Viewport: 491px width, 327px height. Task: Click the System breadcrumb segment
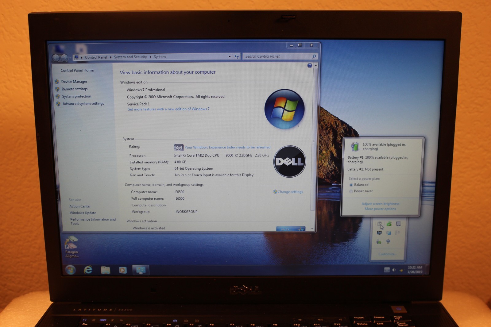[x=160, y=57]
